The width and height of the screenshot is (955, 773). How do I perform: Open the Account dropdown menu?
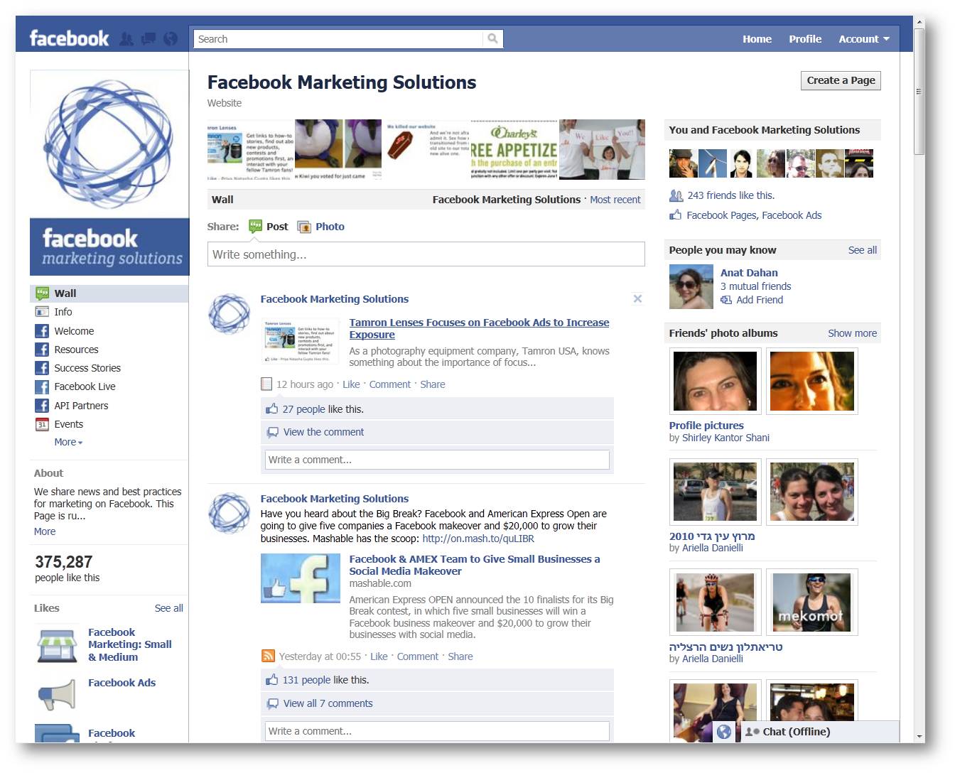(863, 39)
